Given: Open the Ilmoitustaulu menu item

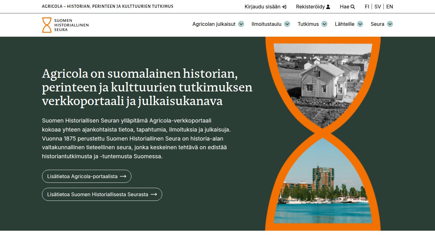Looking at the screenshot, I should [x=266, y=24].
